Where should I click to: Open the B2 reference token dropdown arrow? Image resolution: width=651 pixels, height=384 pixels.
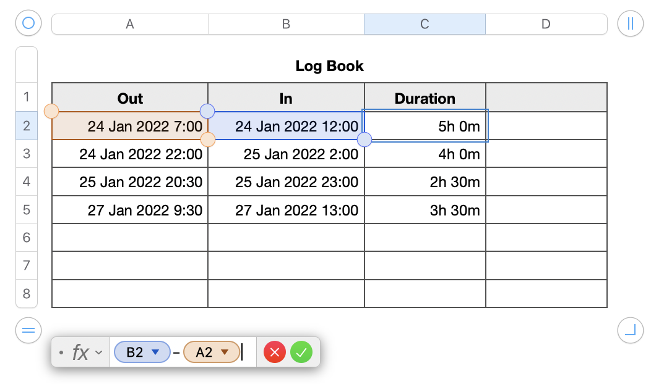(x=156, y=352)
